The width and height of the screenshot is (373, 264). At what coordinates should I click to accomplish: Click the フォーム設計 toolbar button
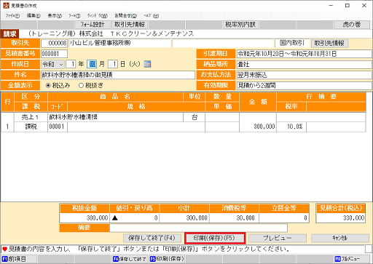tap(93, 25)
